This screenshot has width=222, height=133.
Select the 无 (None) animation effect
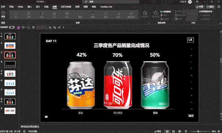coord(16,15)
